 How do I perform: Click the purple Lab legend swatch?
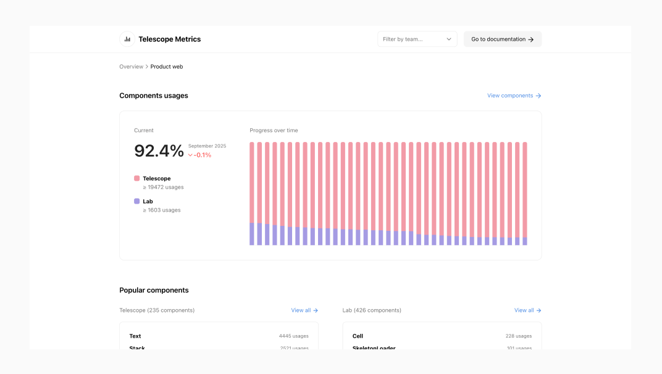coord(136,201)
